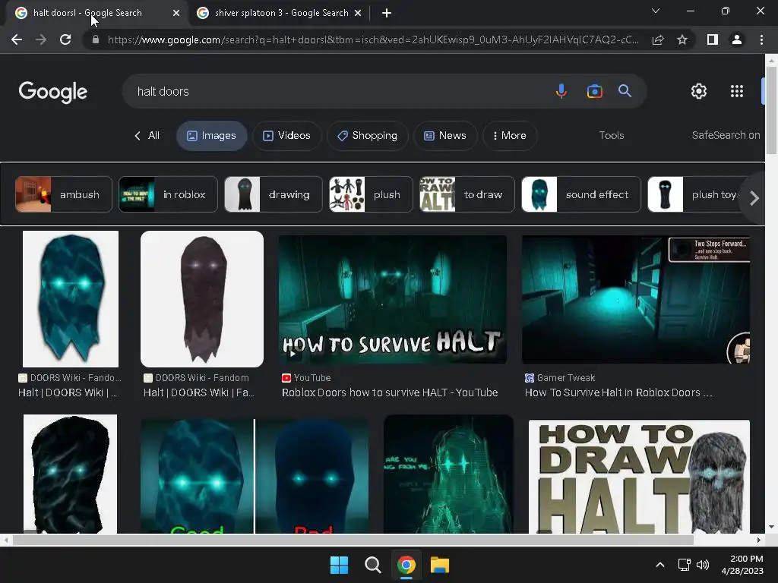Reload the current page
The width and height of the screenshot is (778, 583).
tap(65, 39)
